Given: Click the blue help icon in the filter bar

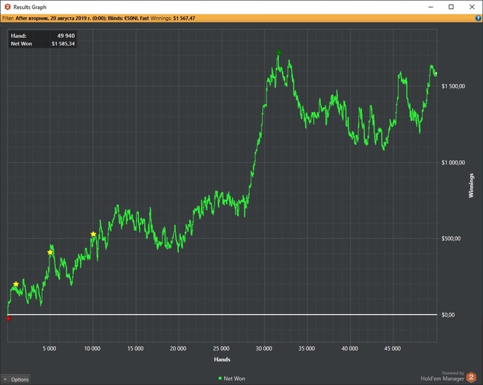Looking at the screenshot, I should click(478, 18).
